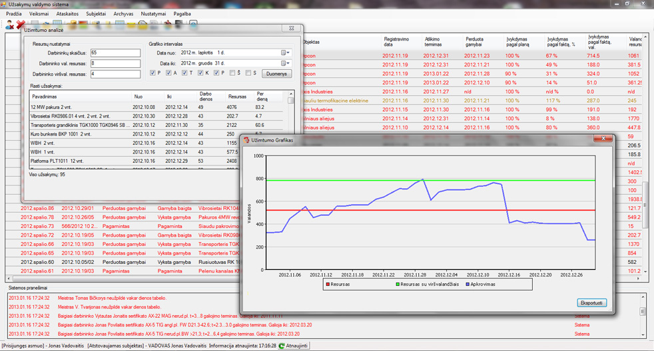Click the Darbininkų skaičius input field

click(115, 53)
